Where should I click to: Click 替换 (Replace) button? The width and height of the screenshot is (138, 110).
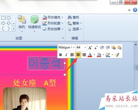[x=73, y=23]
